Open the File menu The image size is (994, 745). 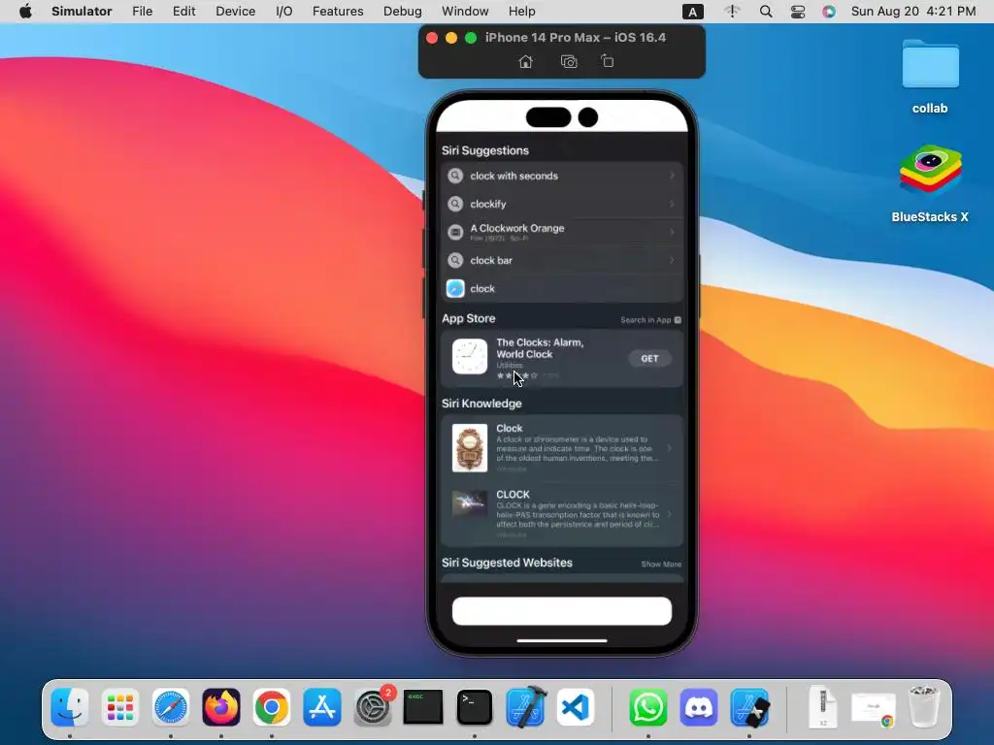point(142,12)
